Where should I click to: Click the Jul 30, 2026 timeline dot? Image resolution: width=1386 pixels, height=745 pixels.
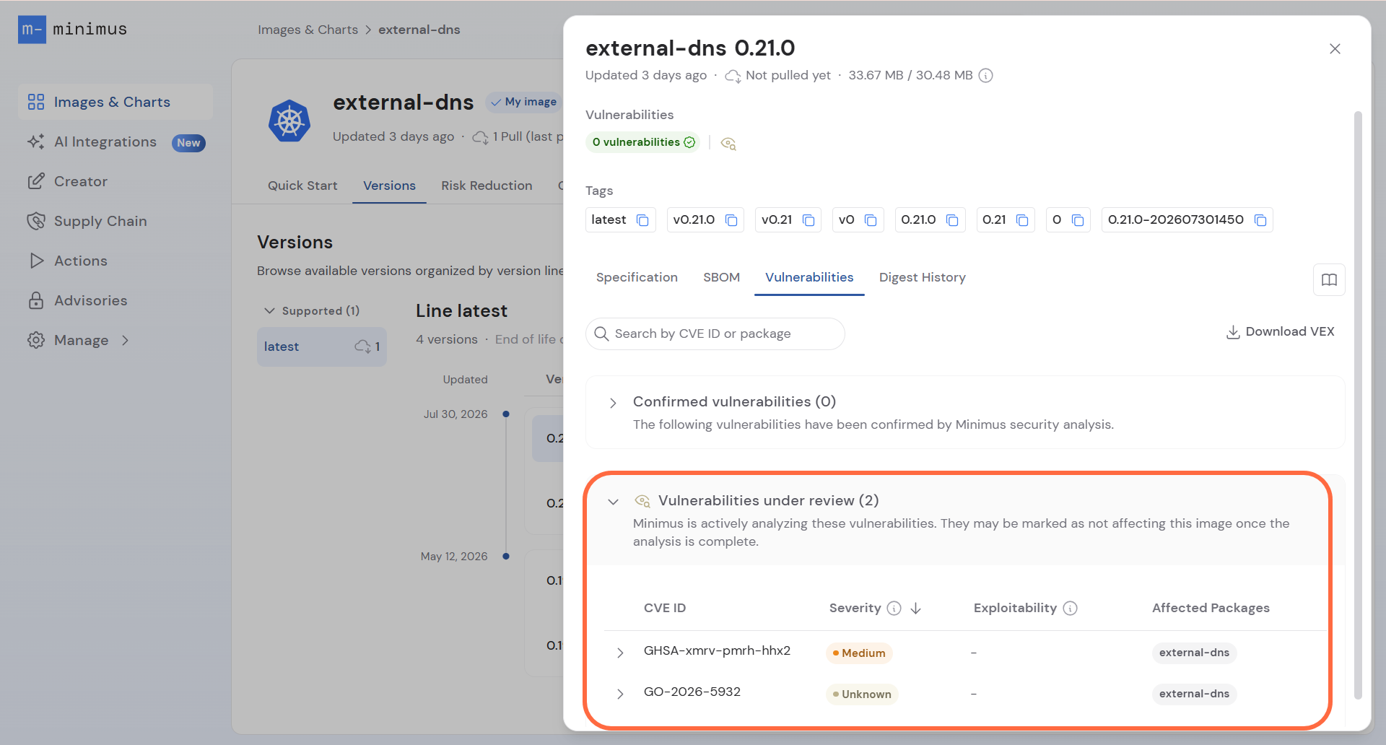click(x=506, y=414)
